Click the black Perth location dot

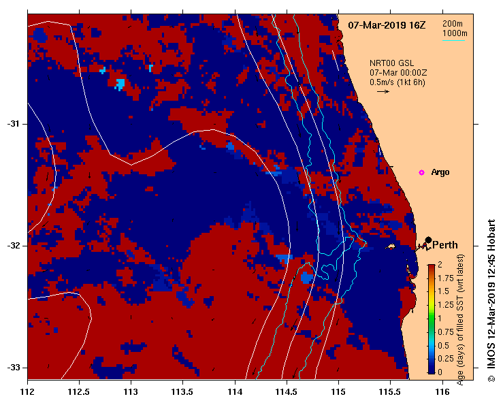pos(428,240)
